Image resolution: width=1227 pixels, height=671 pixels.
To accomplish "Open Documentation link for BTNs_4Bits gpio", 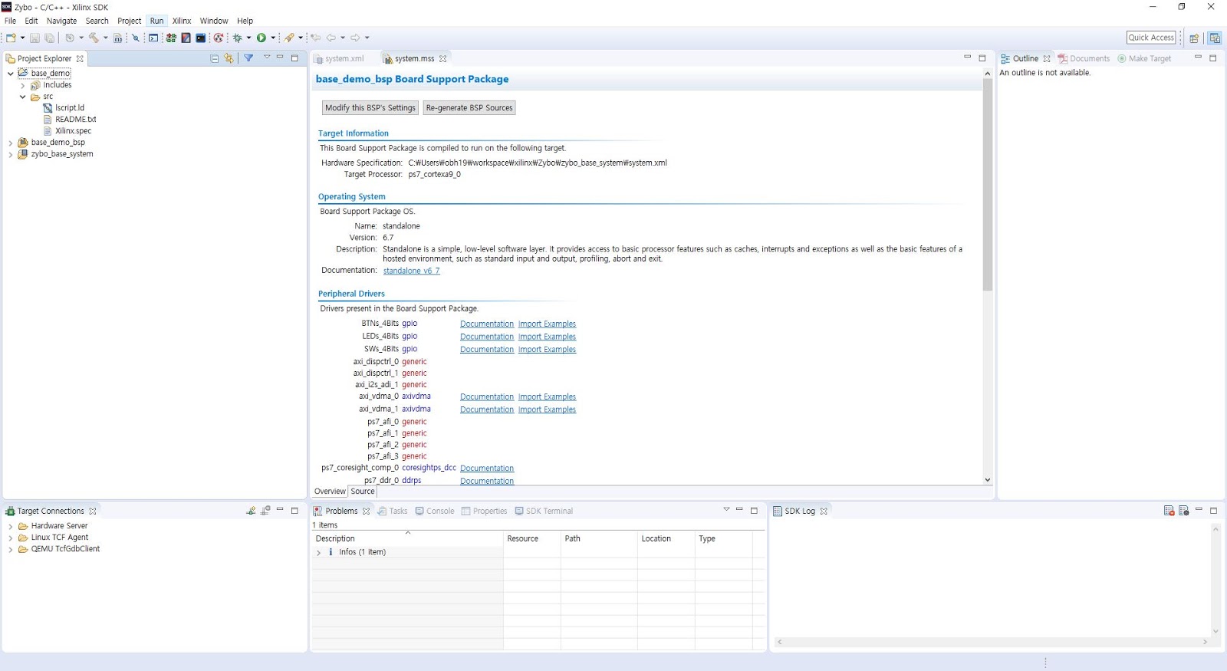I will tap(487, 324).
